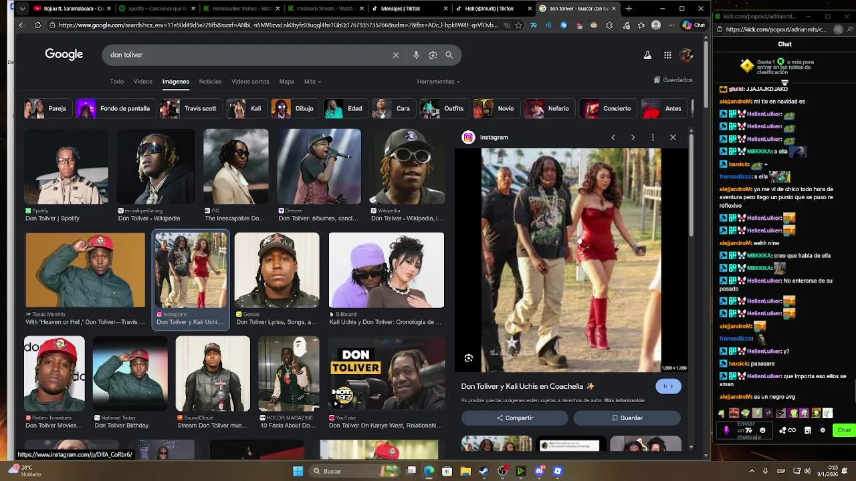Image resolution: width=856 pixels, height=481 pixels.
Task: Open Steam from the taskbar
Action: click(484, 471)
